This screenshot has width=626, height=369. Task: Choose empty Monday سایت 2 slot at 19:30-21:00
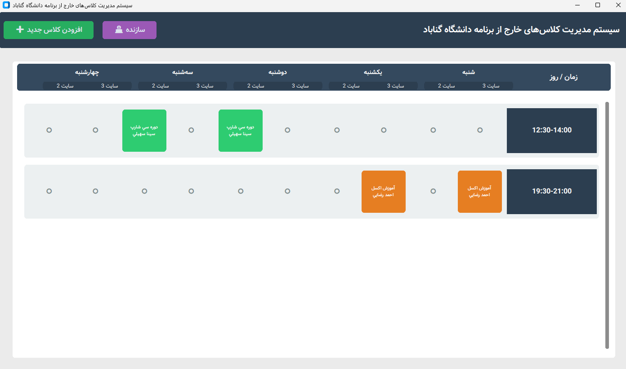(x=241, y=191)
